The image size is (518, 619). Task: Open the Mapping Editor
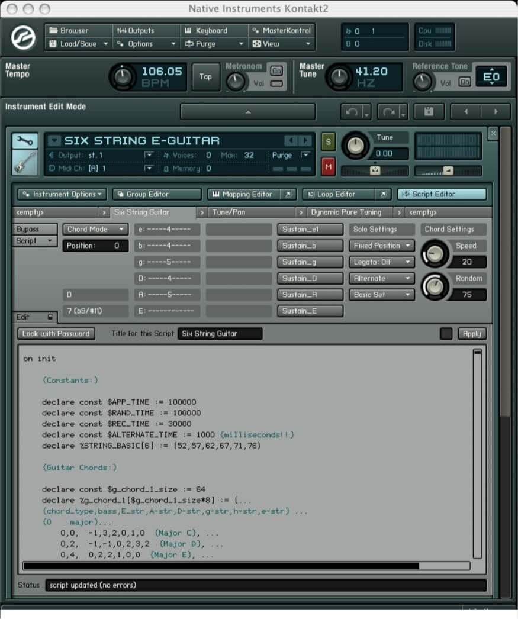[244, 194]
